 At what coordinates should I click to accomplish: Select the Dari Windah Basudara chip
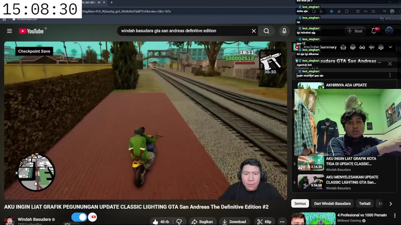point(332,203)
